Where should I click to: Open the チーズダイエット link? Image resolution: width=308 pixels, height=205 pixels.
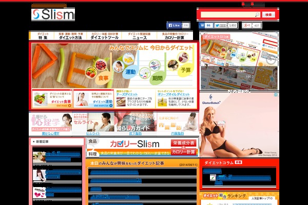(x=127, y=94)
